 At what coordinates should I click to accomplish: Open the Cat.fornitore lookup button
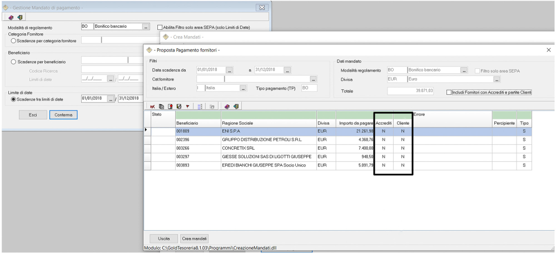(314, 79)
